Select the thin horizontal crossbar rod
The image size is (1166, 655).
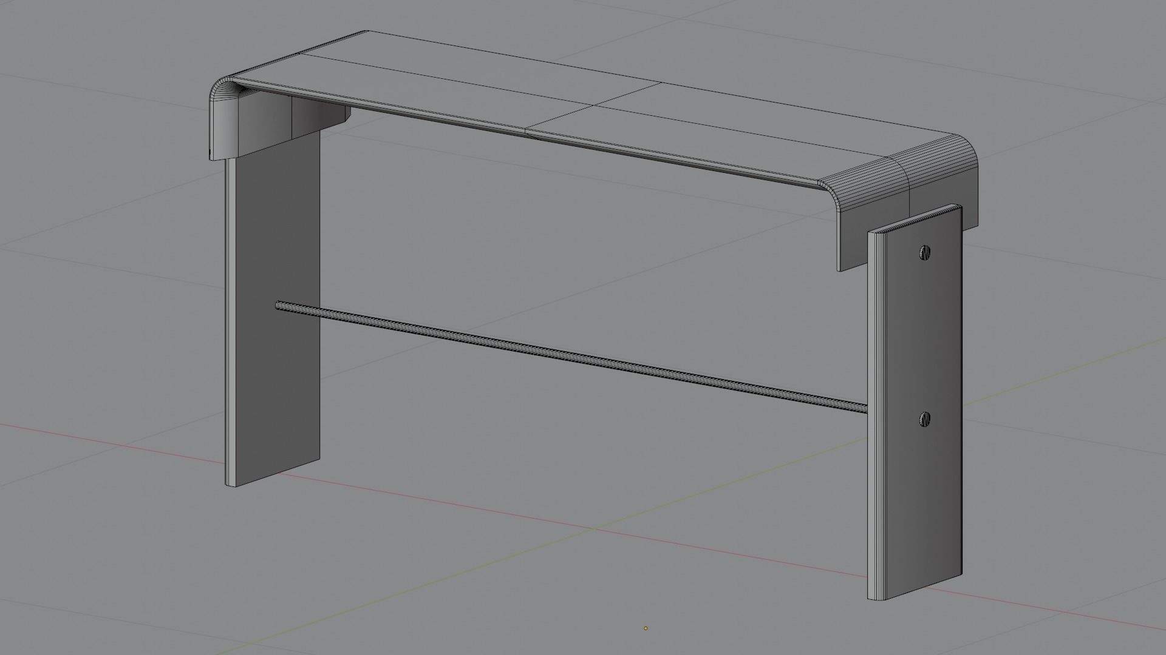pos(571,357)
